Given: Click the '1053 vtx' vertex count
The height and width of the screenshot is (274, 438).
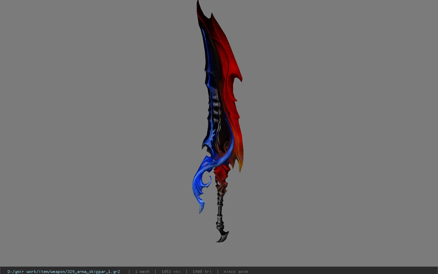Looking at the screenshot, I should pyautogui.click(x=171, y=272).
